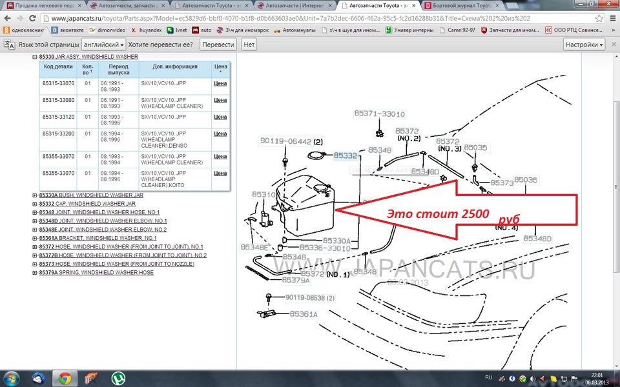The image size is (620, 387).
Task: Click part label 85330A in the diagram
Action: (x=336, y=241)
